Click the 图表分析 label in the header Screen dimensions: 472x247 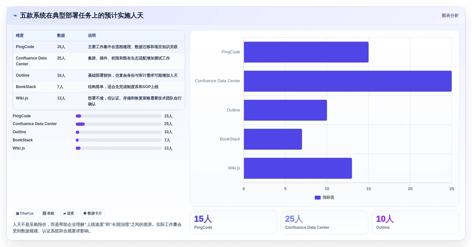[x=450, y=16]
